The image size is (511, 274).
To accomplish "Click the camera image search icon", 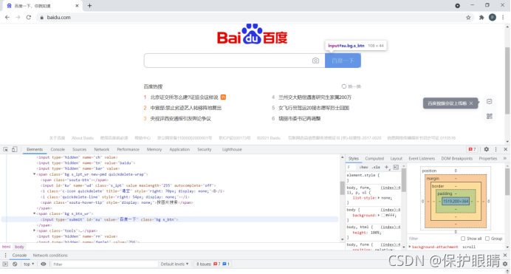I will [x=315, y=61].
